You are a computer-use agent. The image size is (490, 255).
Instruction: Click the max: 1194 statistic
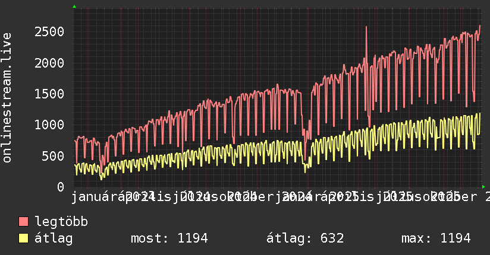point(436,238)
